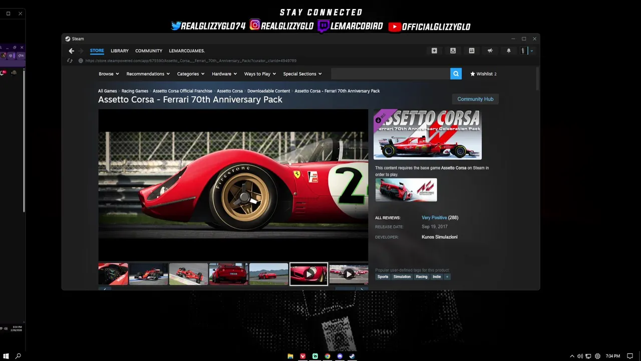The height and width of the screenshot is (361, 641).
Task: Go forward with the Steam forward arrow
Action: pos(81,51)
